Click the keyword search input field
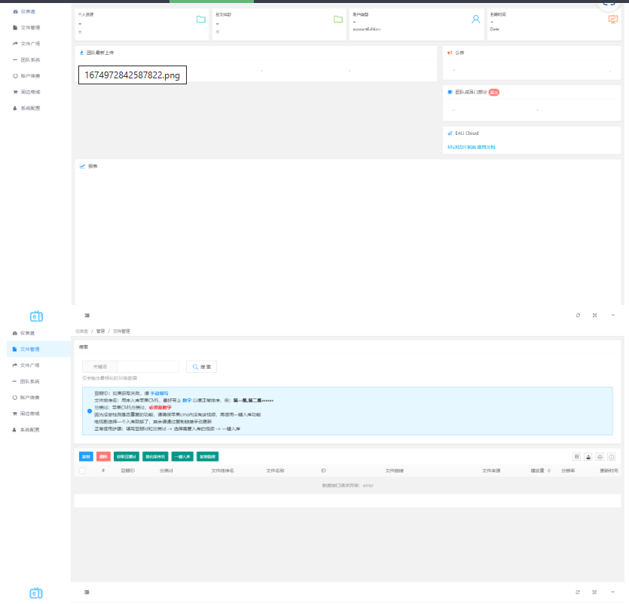The height and width of the screenshot is (604, 629). click(148, 367)
